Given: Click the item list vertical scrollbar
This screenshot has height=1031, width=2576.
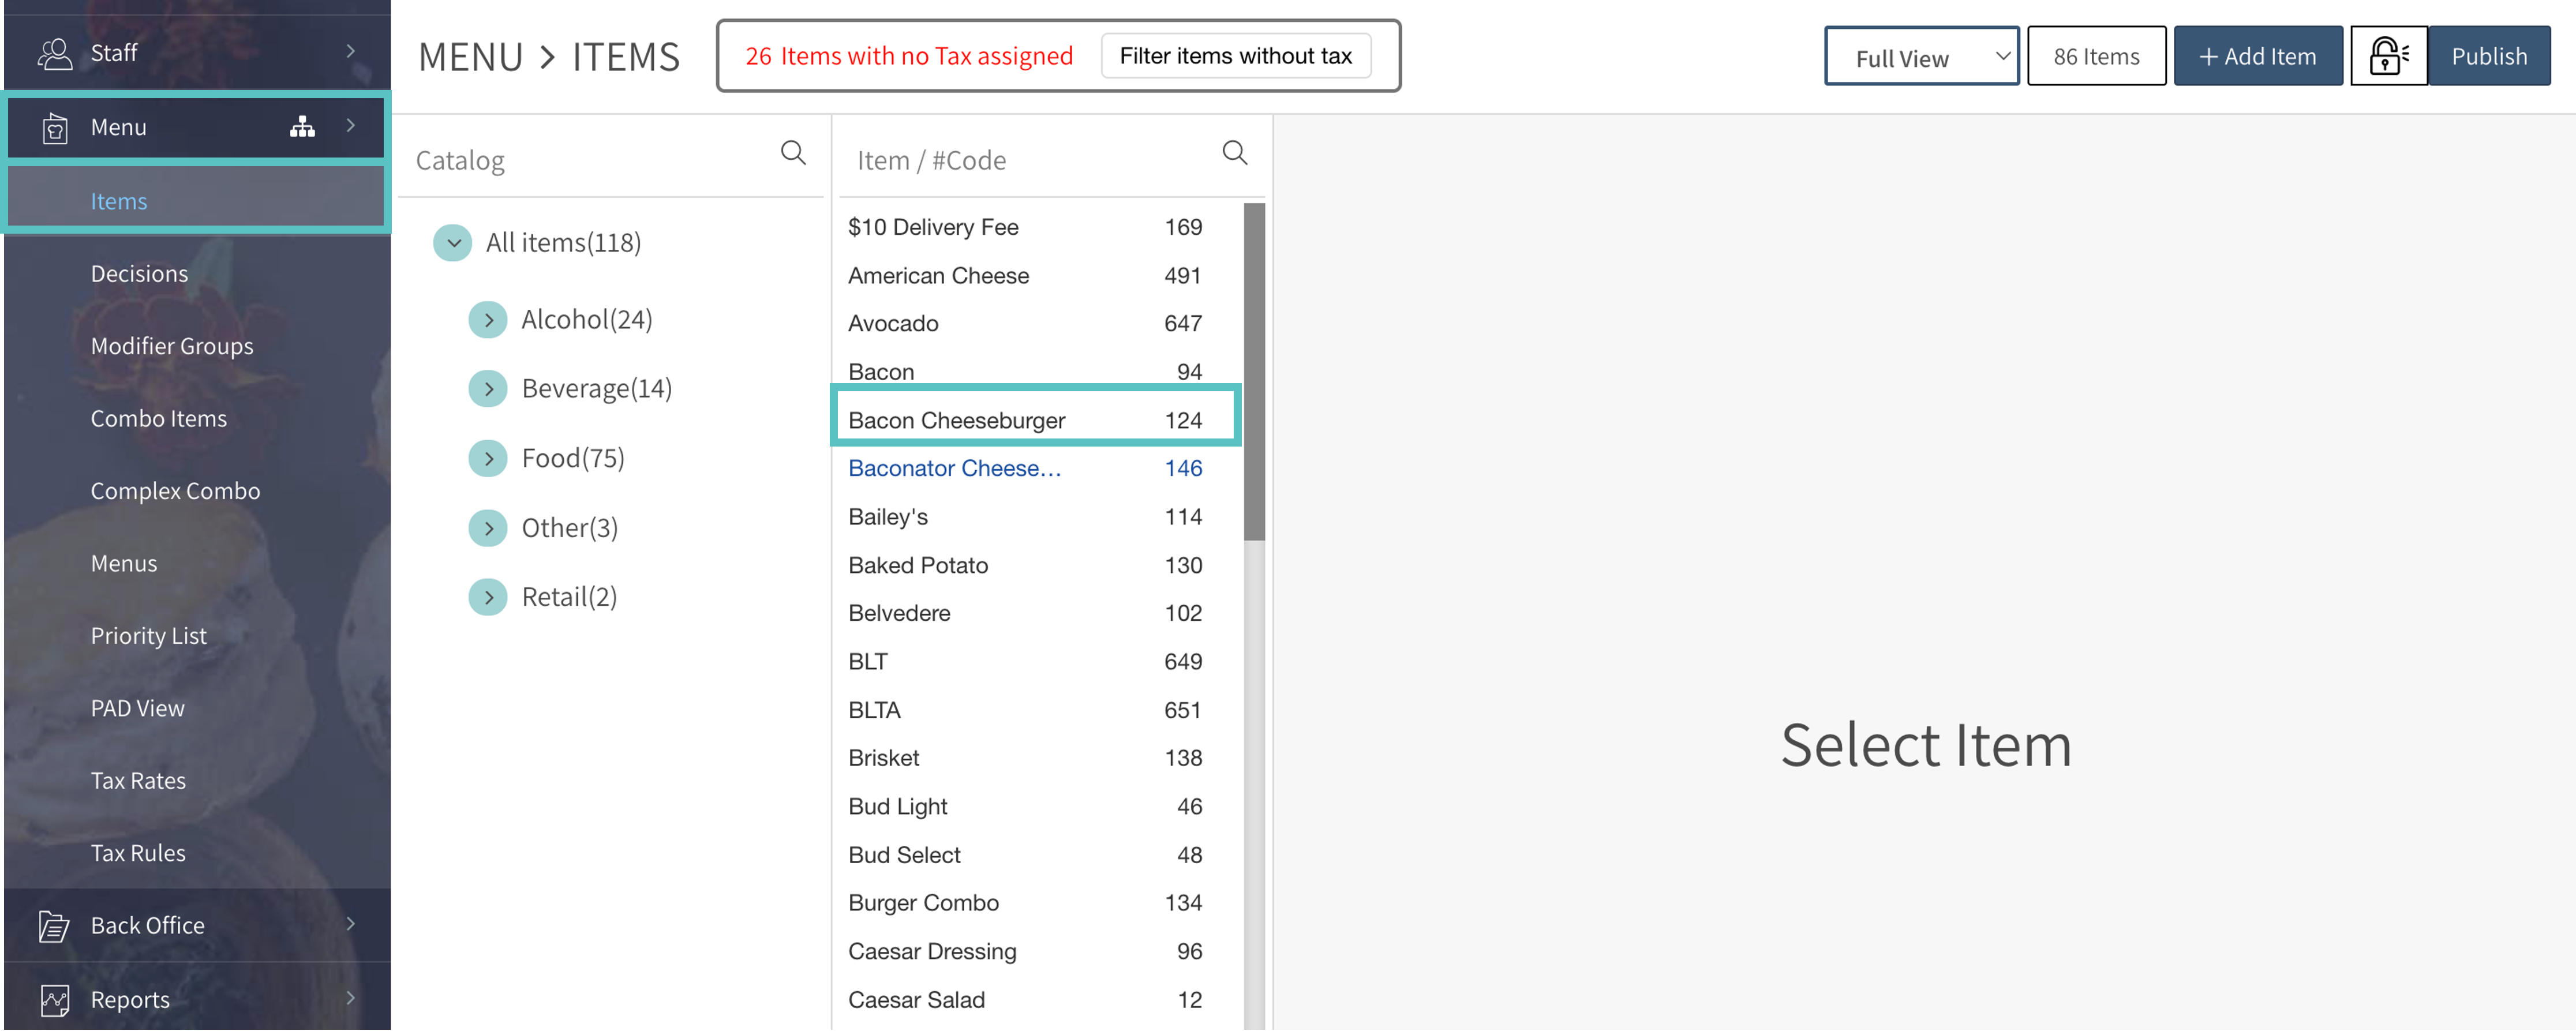Looking at the screenshot, I should (1254, 372).
